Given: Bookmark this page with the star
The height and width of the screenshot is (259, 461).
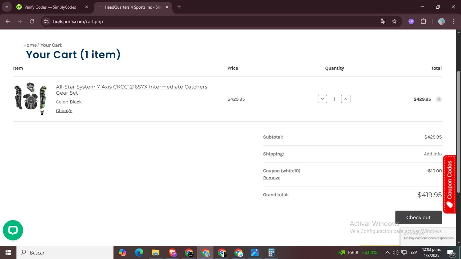Looking at the screenshot, I should (394, 22).
